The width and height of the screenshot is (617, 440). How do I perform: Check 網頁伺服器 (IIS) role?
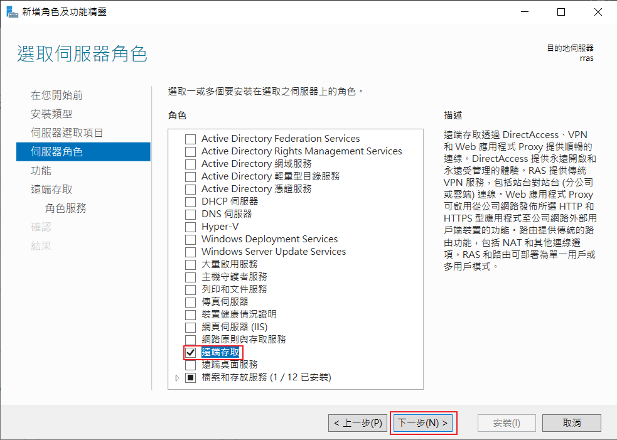click(x=190, y=328)
